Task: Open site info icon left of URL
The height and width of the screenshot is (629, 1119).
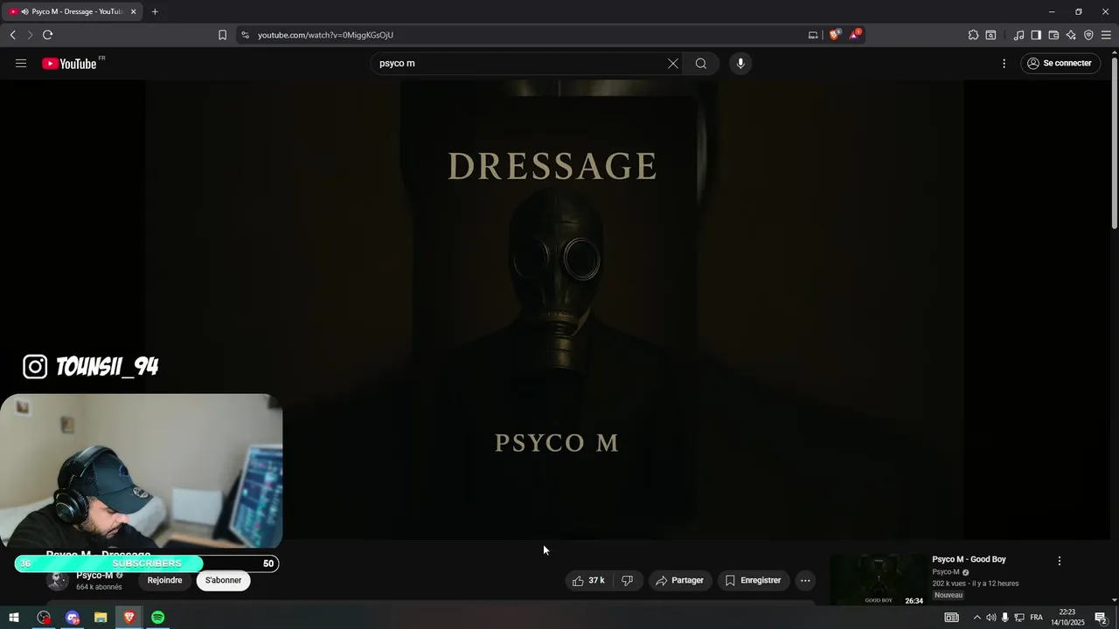Action: (245, 35)
